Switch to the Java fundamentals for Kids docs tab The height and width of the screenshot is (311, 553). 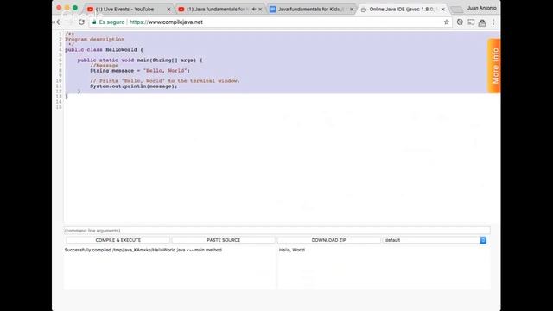point(308,10)
